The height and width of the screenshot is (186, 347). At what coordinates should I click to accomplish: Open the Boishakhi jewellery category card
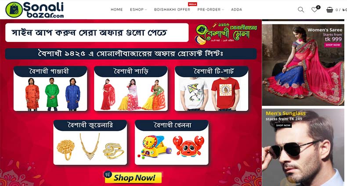[90, 142]
